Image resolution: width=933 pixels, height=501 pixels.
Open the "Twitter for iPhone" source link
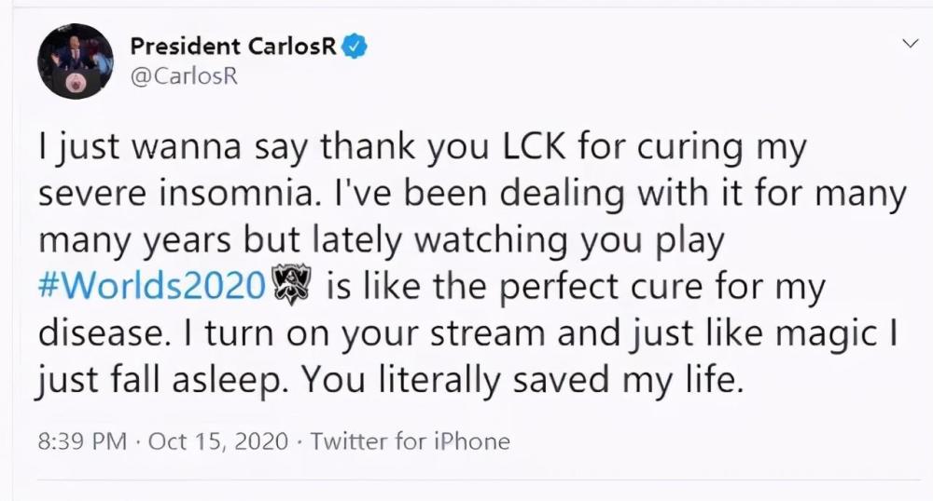click(x=410, y=440)
